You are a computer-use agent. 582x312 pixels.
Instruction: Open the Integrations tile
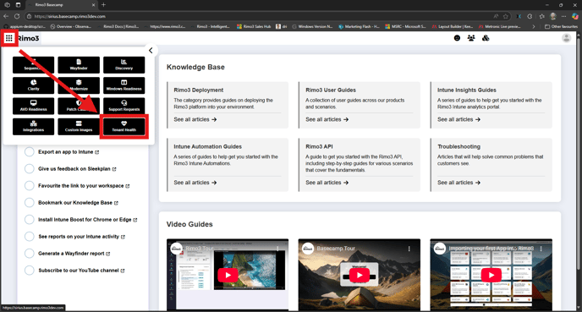pos(33,127)
